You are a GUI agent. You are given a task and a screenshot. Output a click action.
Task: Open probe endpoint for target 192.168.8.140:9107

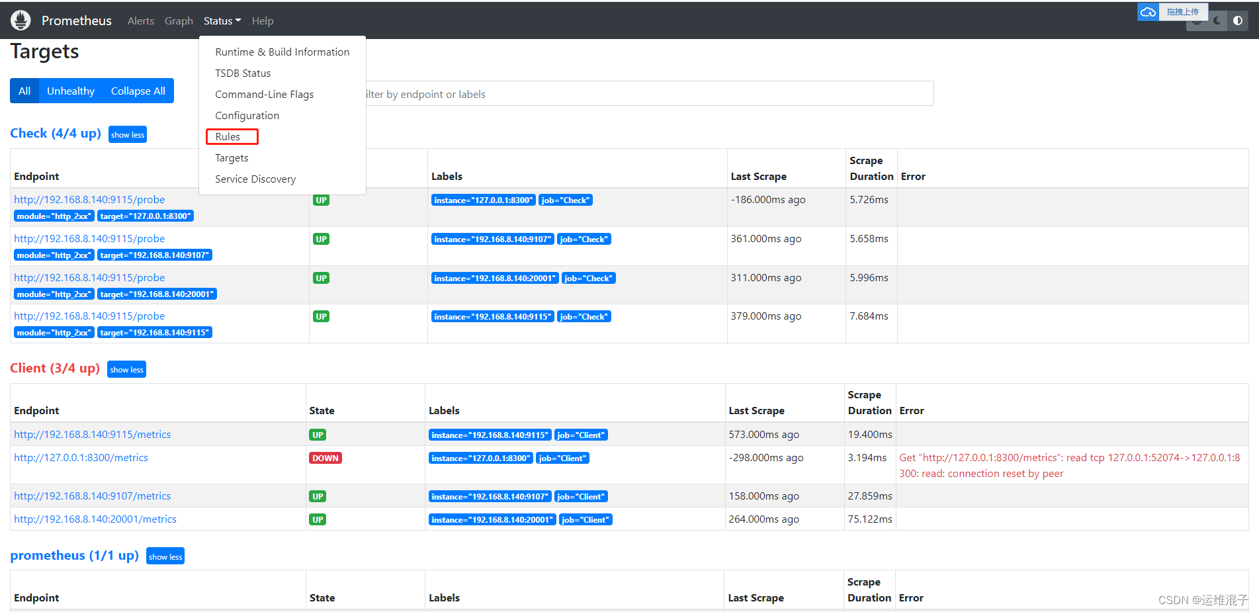pyautogui.click(x=89, y=239)
